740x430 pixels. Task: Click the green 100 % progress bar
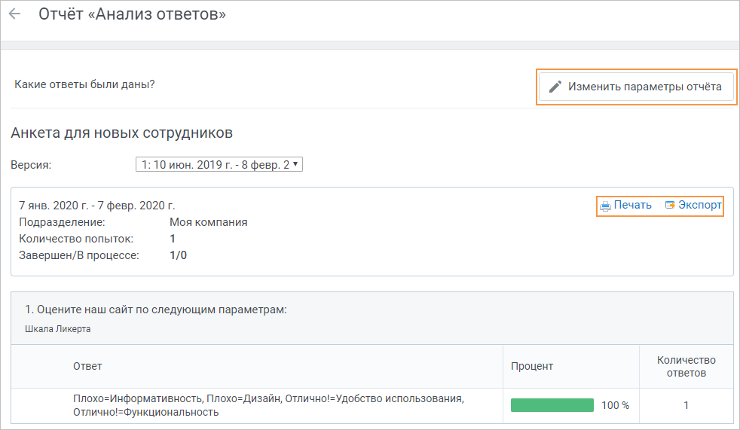click(x=552, y=405)
